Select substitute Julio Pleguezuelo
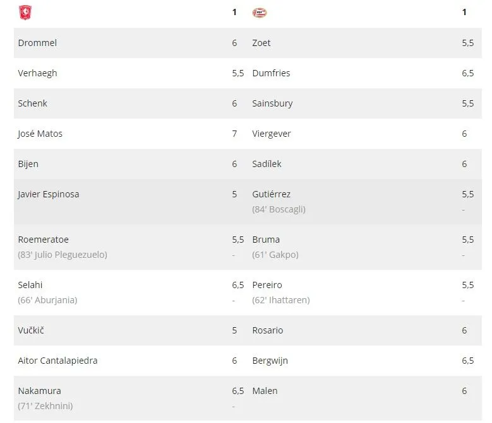 coord(63,255)
